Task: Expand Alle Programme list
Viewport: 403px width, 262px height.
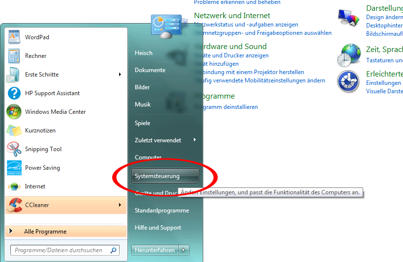Action: (x=66, y=232)
